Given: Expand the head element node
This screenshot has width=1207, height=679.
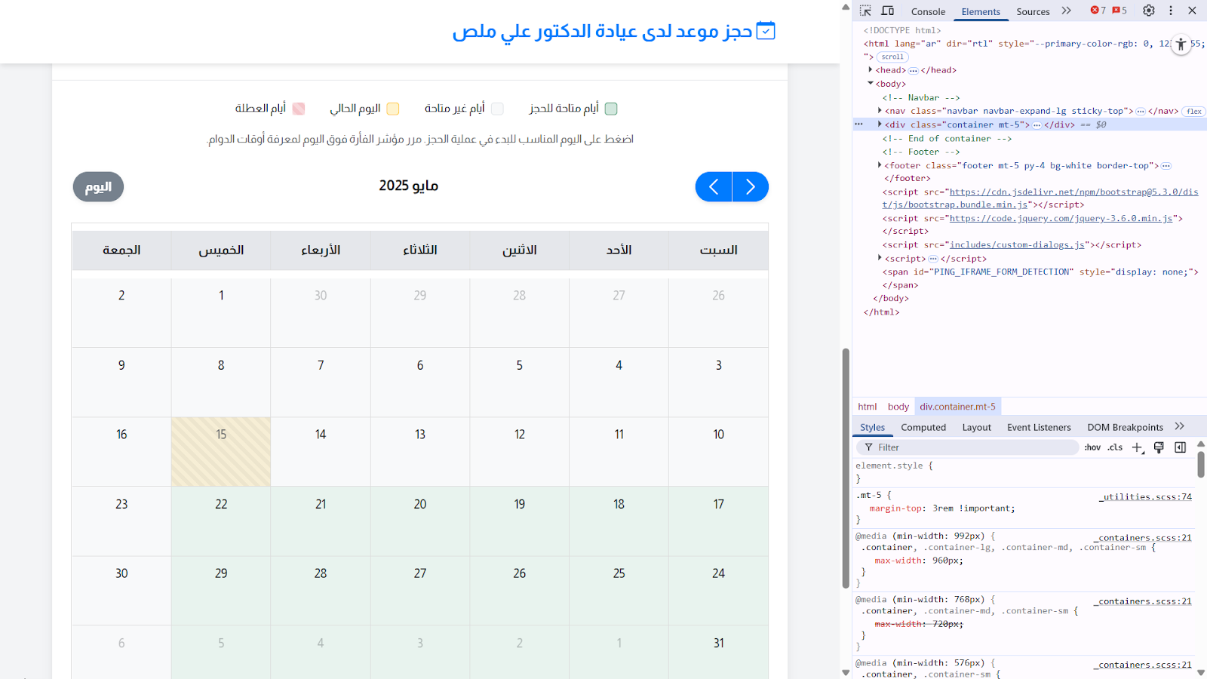Looking at the screenshot, I should click(871, 70).
